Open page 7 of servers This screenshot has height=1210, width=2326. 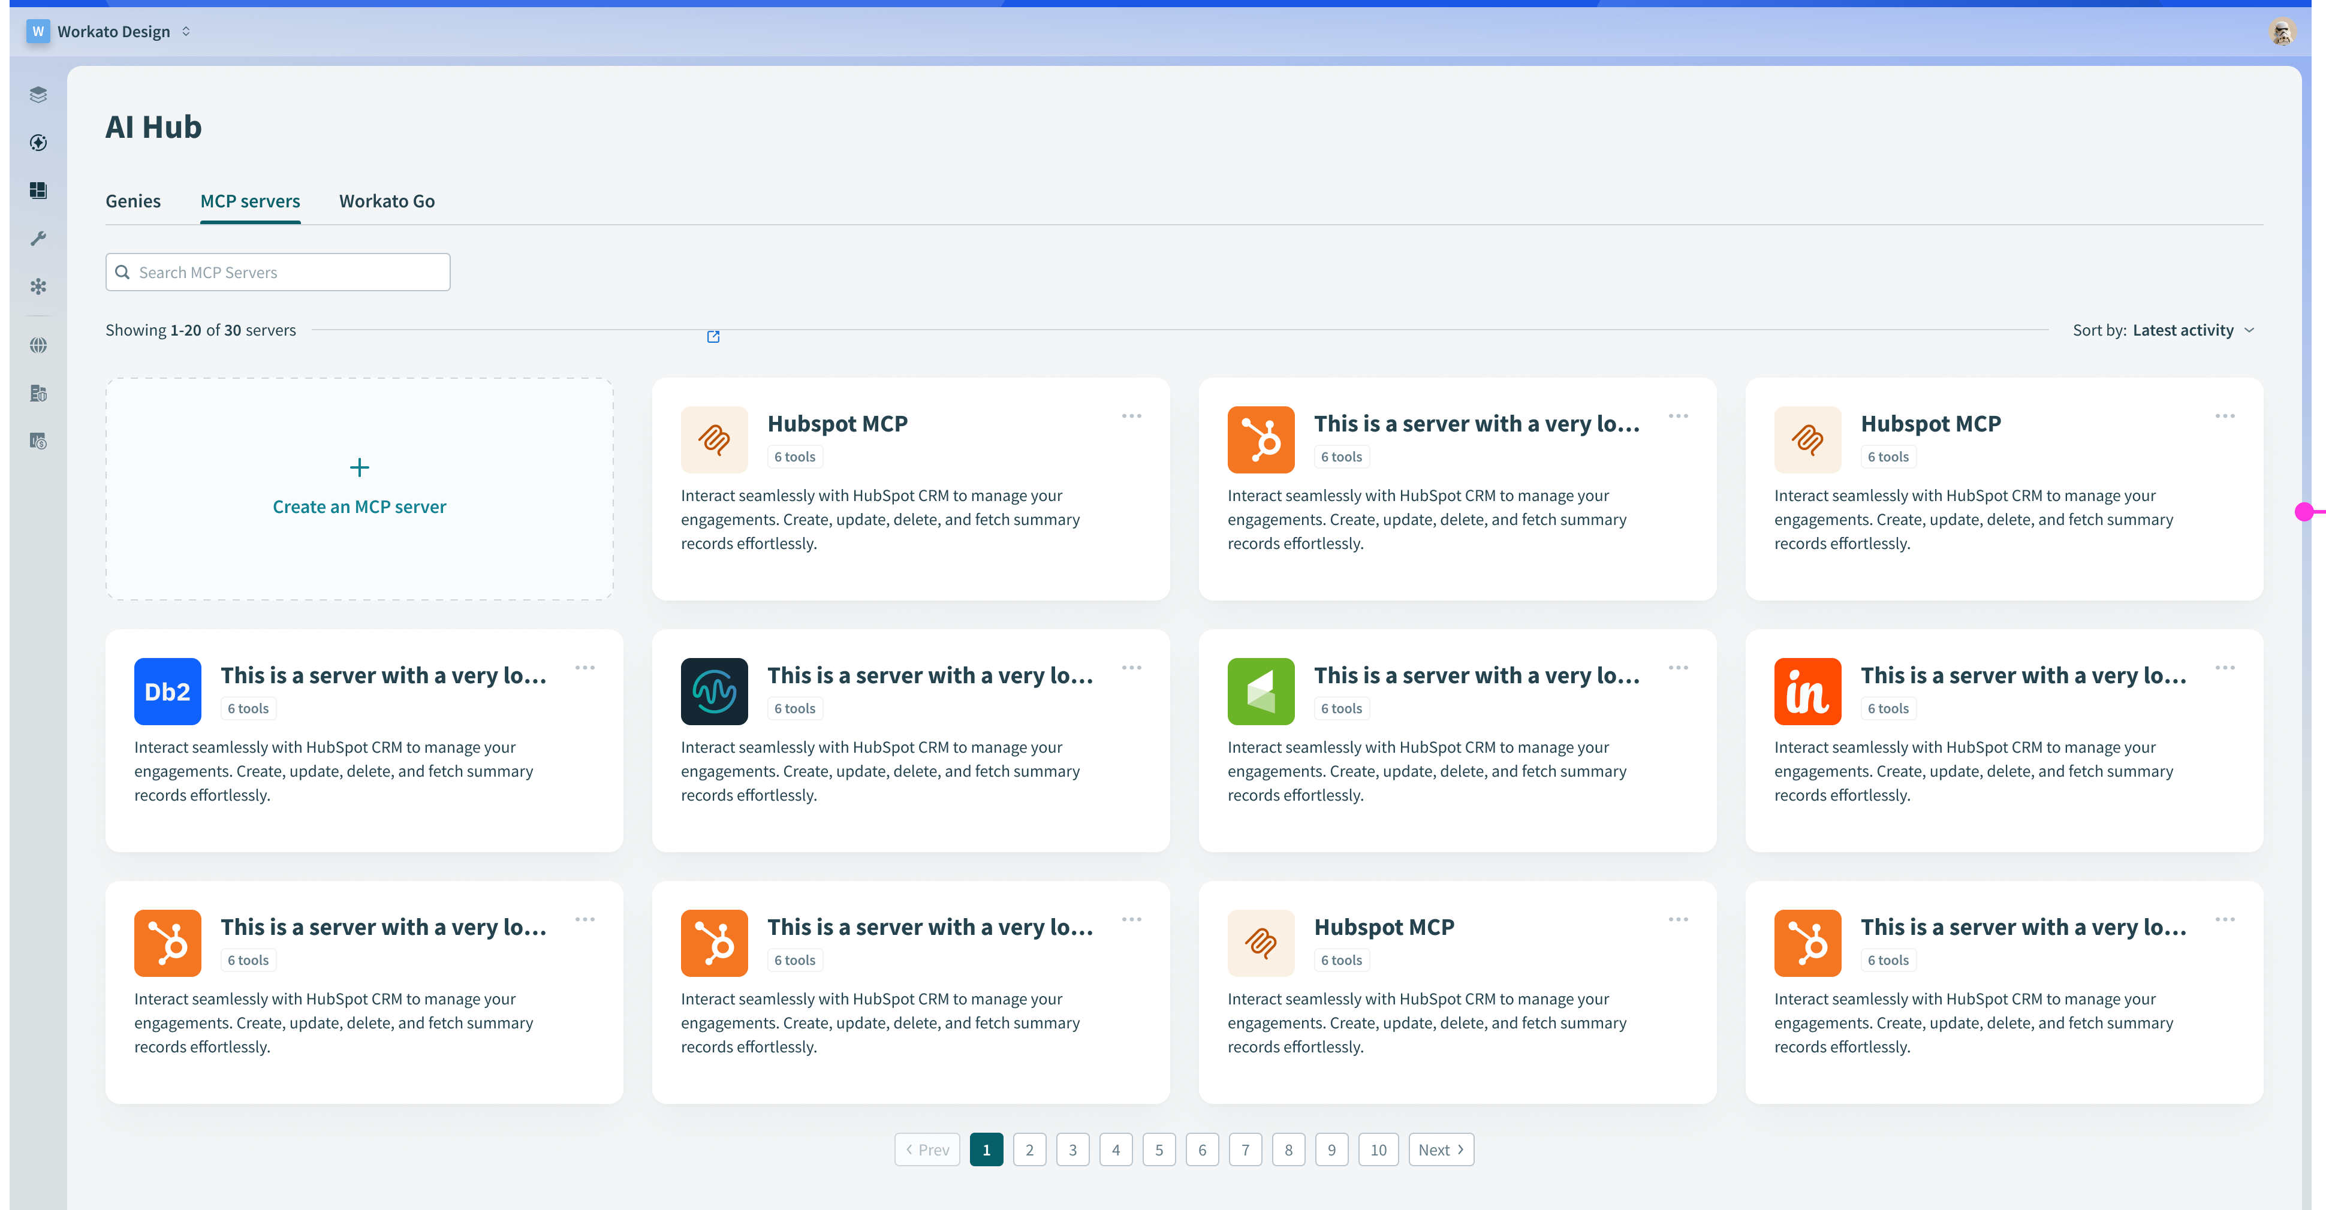click(1245, 1149)
